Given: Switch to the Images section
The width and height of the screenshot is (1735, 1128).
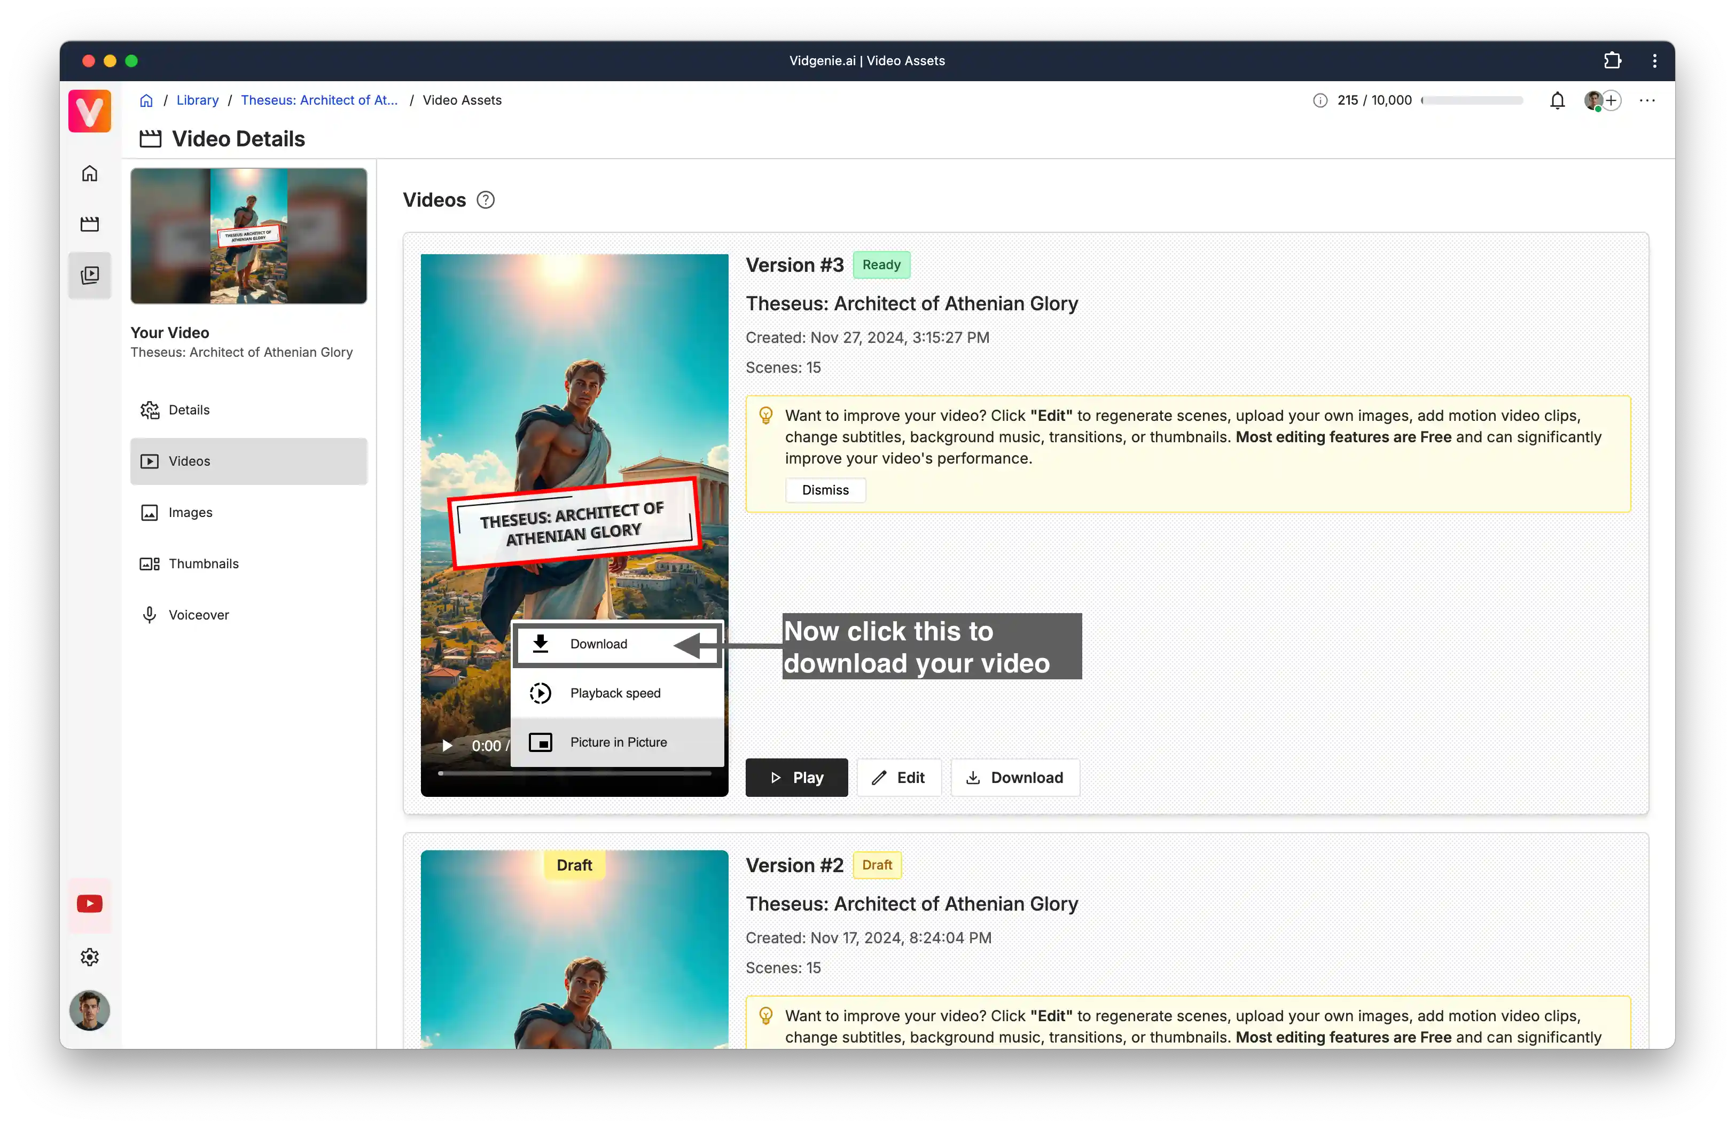Looking at the screenshot, I should click(x=248, y=512).
